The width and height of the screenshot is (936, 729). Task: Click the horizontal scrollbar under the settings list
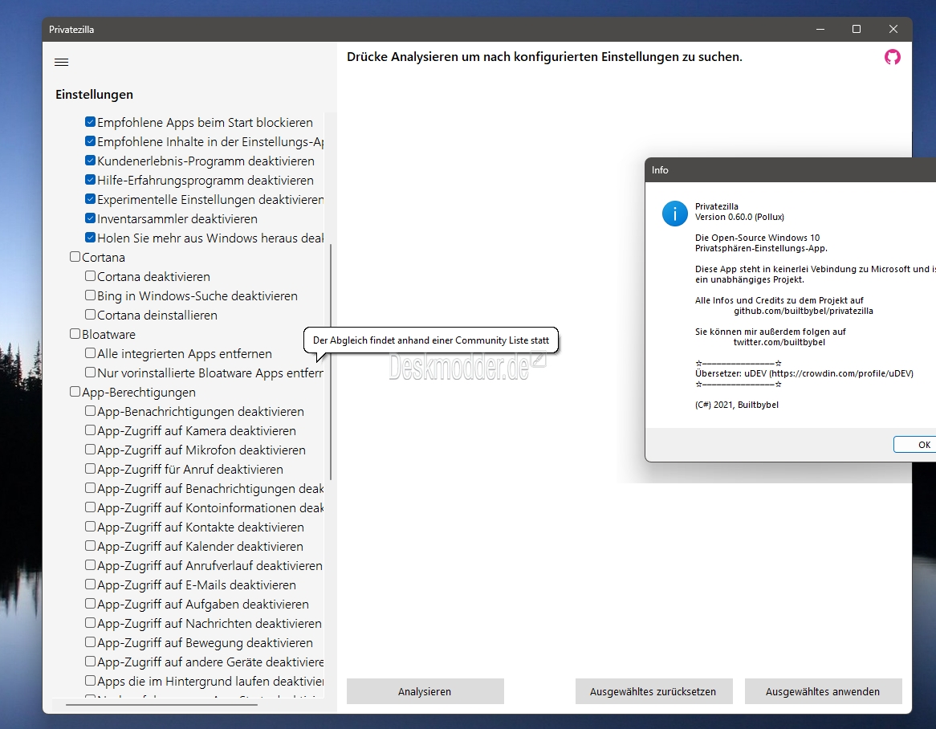[x=161, y=705]
